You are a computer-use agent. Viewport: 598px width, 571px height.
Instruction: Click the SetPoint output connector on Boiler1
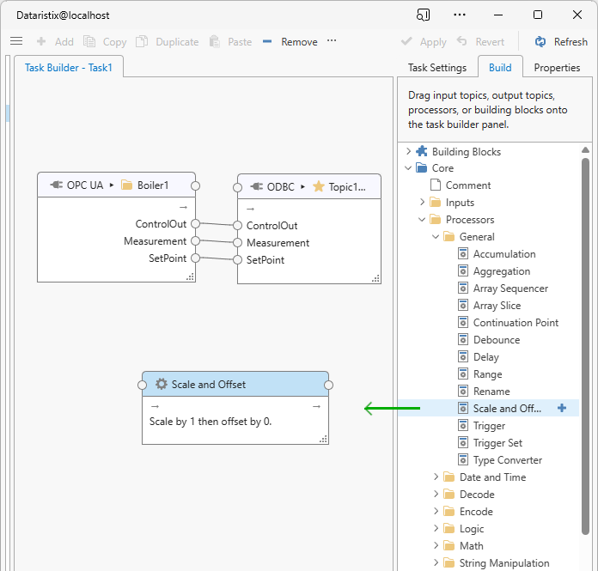coord(195,258)
